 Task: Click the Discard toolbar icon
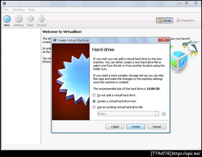41,21
